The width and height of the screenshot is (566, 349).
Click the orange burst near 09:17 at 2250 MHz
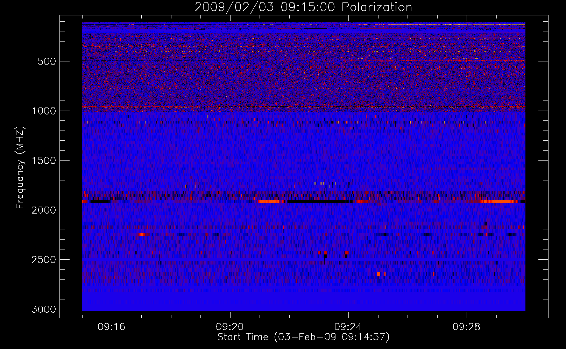click(x=142, y=235)
